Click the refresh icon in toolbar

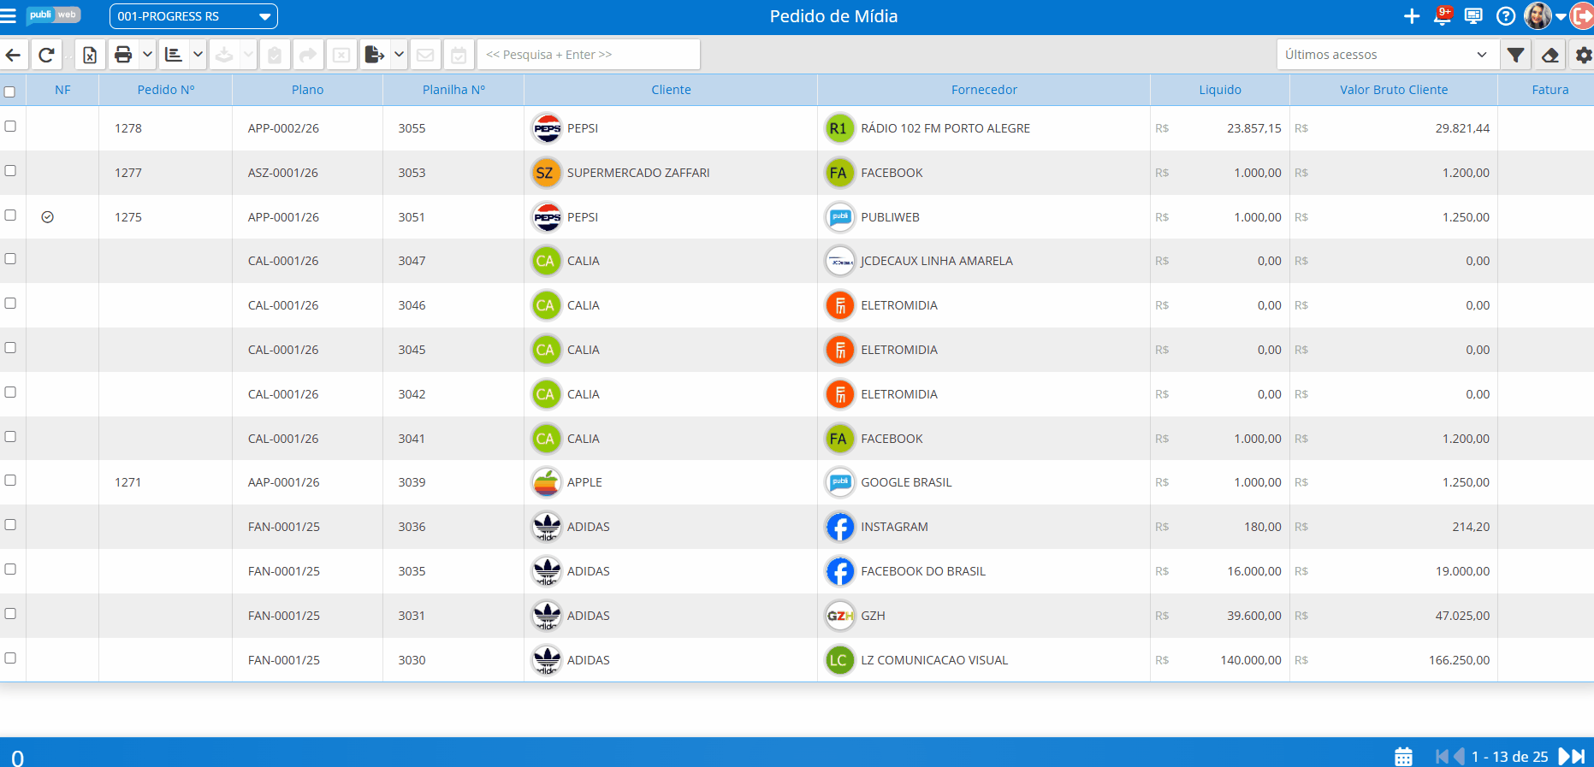pyautogui.click(x=46, y=55)
